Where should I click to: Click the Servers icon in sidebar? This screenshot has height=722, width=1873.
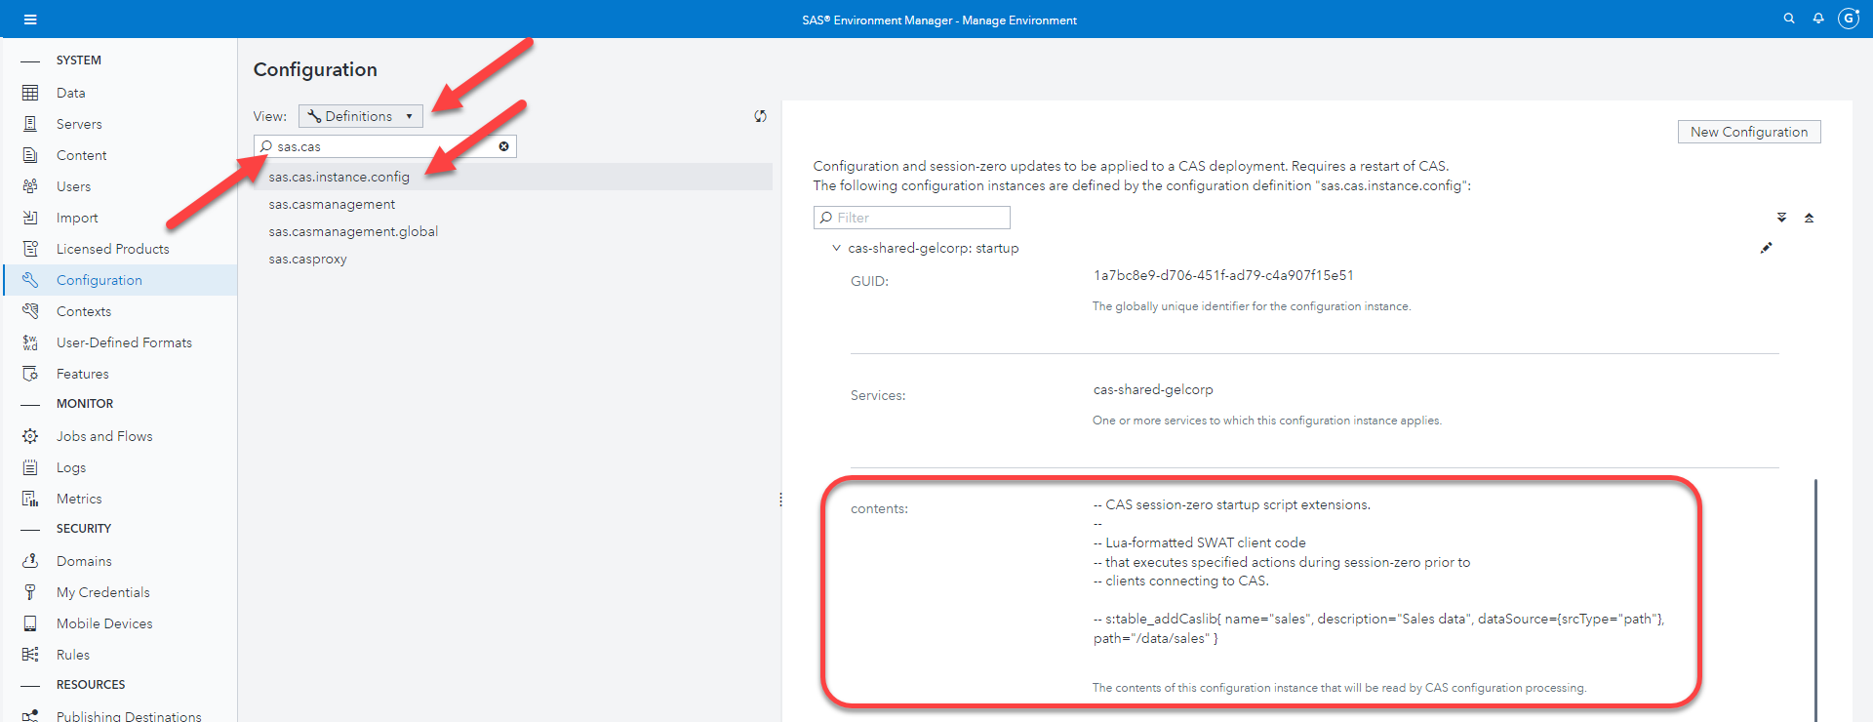tap(30, 124)
